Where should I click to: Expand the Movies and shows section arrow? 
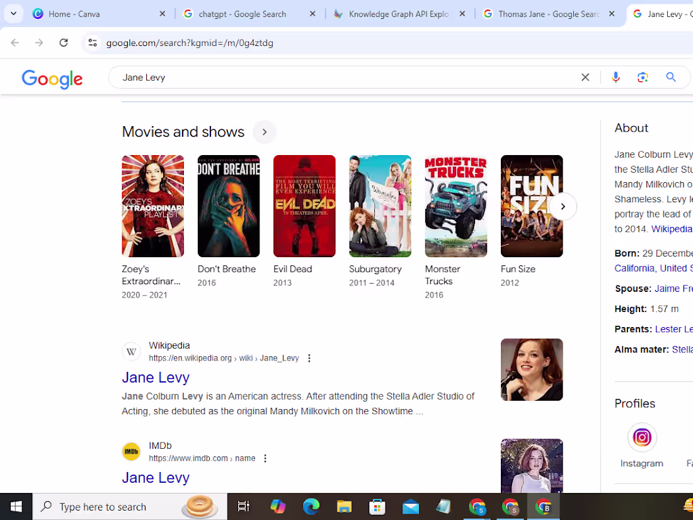click(x=264, y=132)
